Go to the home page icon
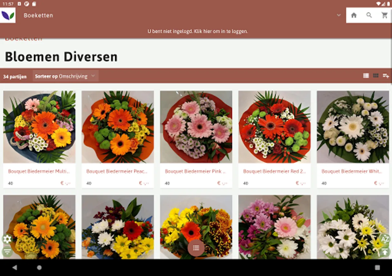The width and height of the screenshot is (392, 276). pos(354,15)
